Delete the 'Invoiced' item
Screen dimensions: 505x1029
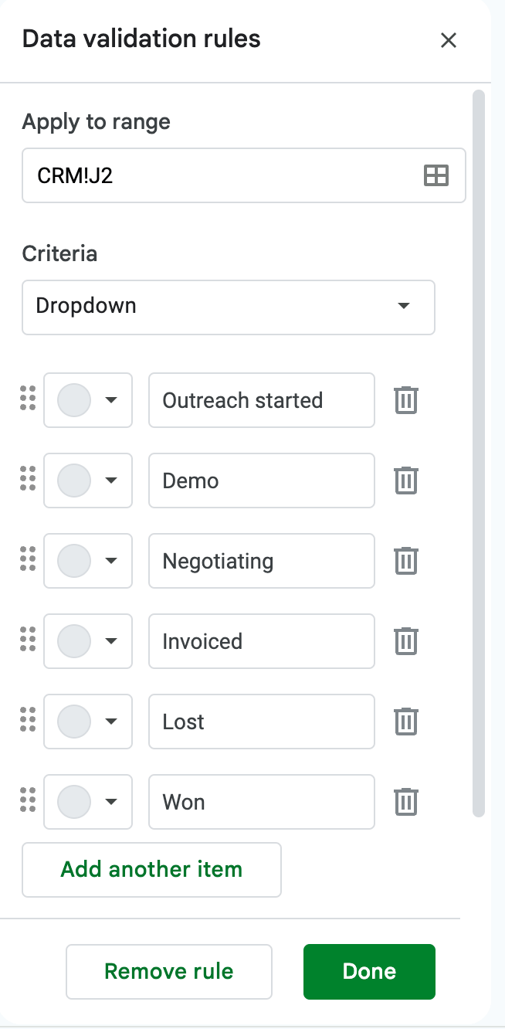[x=406, y=641]
